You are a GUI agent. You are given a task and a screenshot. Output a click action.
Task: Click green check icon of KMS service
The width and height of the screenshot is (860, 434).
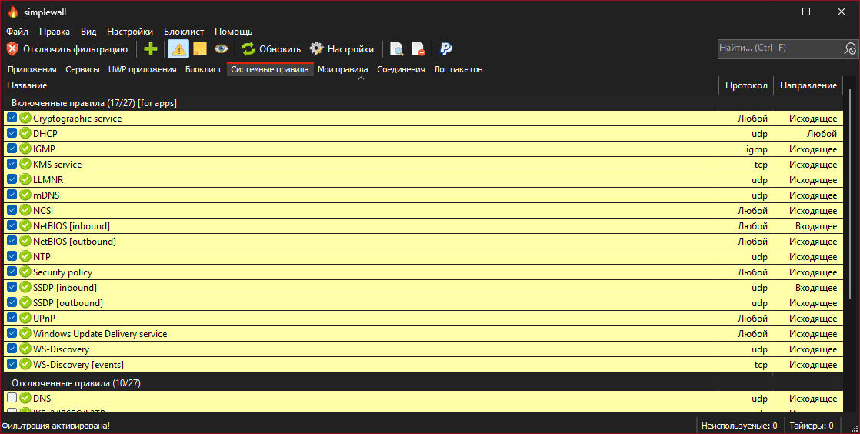tap(25, 164)
